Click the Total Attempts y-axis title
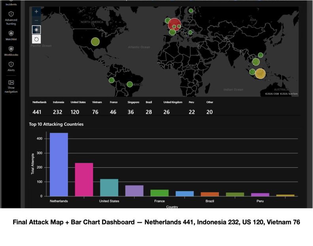Viewport: 313px width, 246px height. (x=32, y=164)
